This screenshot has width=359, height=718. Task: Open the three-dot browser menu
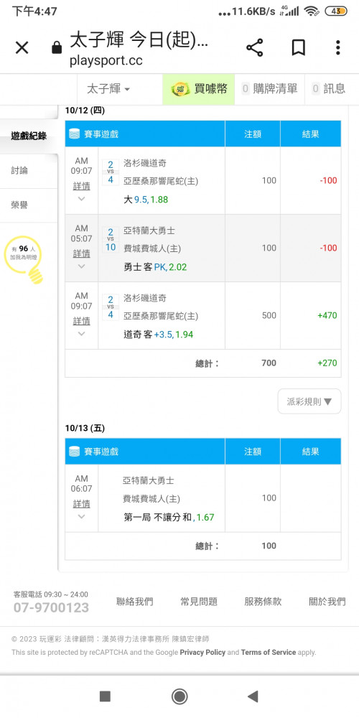(337, 47)
